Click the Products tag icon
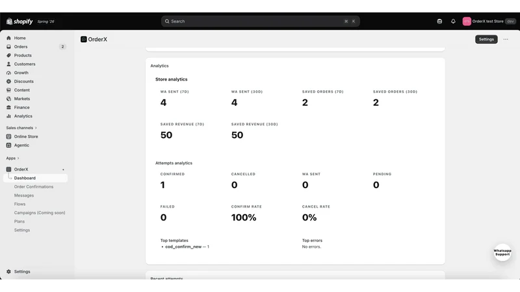 point(8,55)
